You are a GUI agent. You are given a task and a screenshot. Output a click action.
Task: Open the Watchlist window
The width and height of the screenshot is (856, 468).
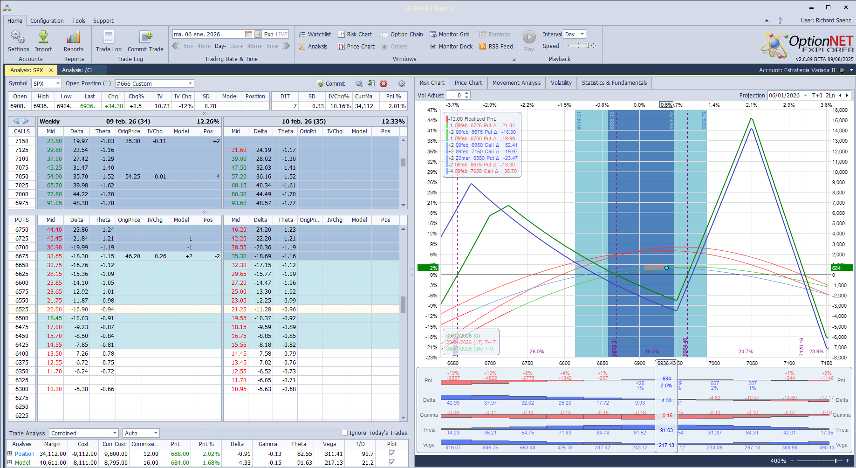pos(315,34)
